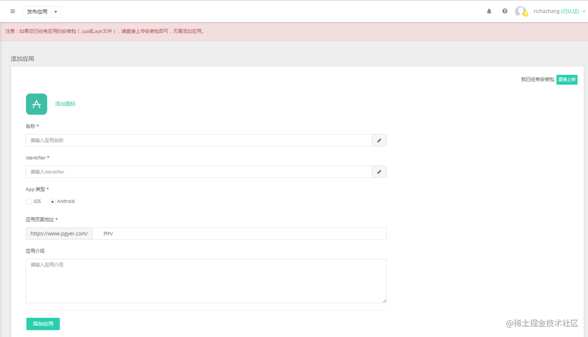Click the 发布应用 button
This screenshot has width=588, height=337.
pos(37,12)
